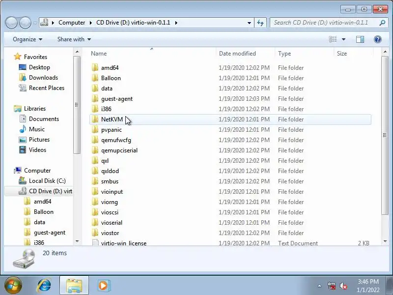The height and width of the screenshot is (295, 393).
Task: Click file list scroll down arrow
Action: click(x=385, y=241)
